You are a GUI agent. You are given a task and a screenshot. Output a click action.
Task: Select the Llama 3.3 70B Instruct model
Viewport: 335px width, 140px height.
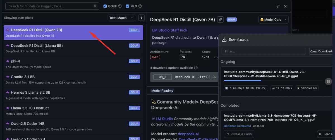[x=73, y=110]
